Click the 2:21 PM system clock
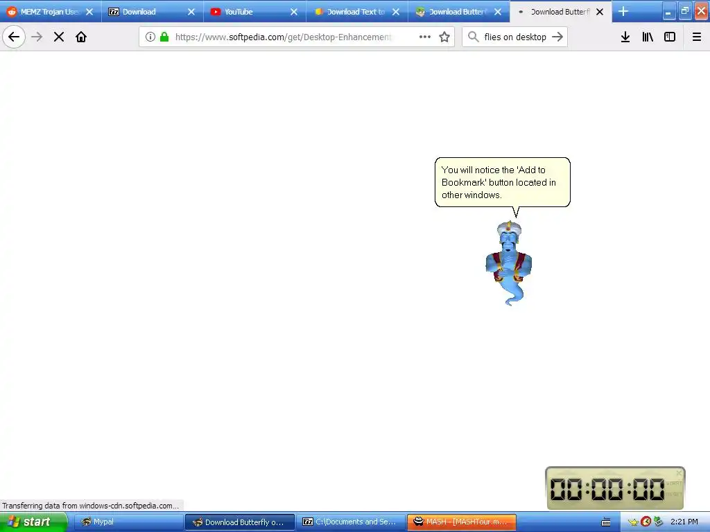Screen dimensions: 710x532 click(684, 522)
